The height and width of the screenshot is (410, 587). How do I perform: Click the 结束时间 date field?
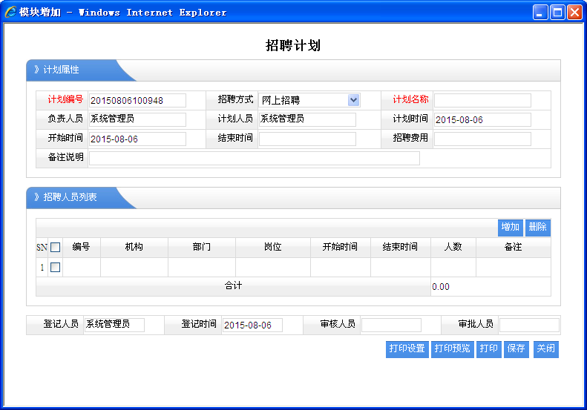pyautogui.click(x=307, y=139)
